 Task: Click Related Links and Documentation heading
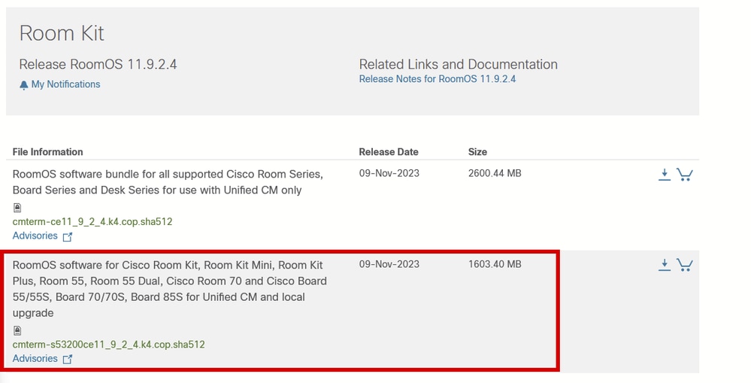(459, 64)
